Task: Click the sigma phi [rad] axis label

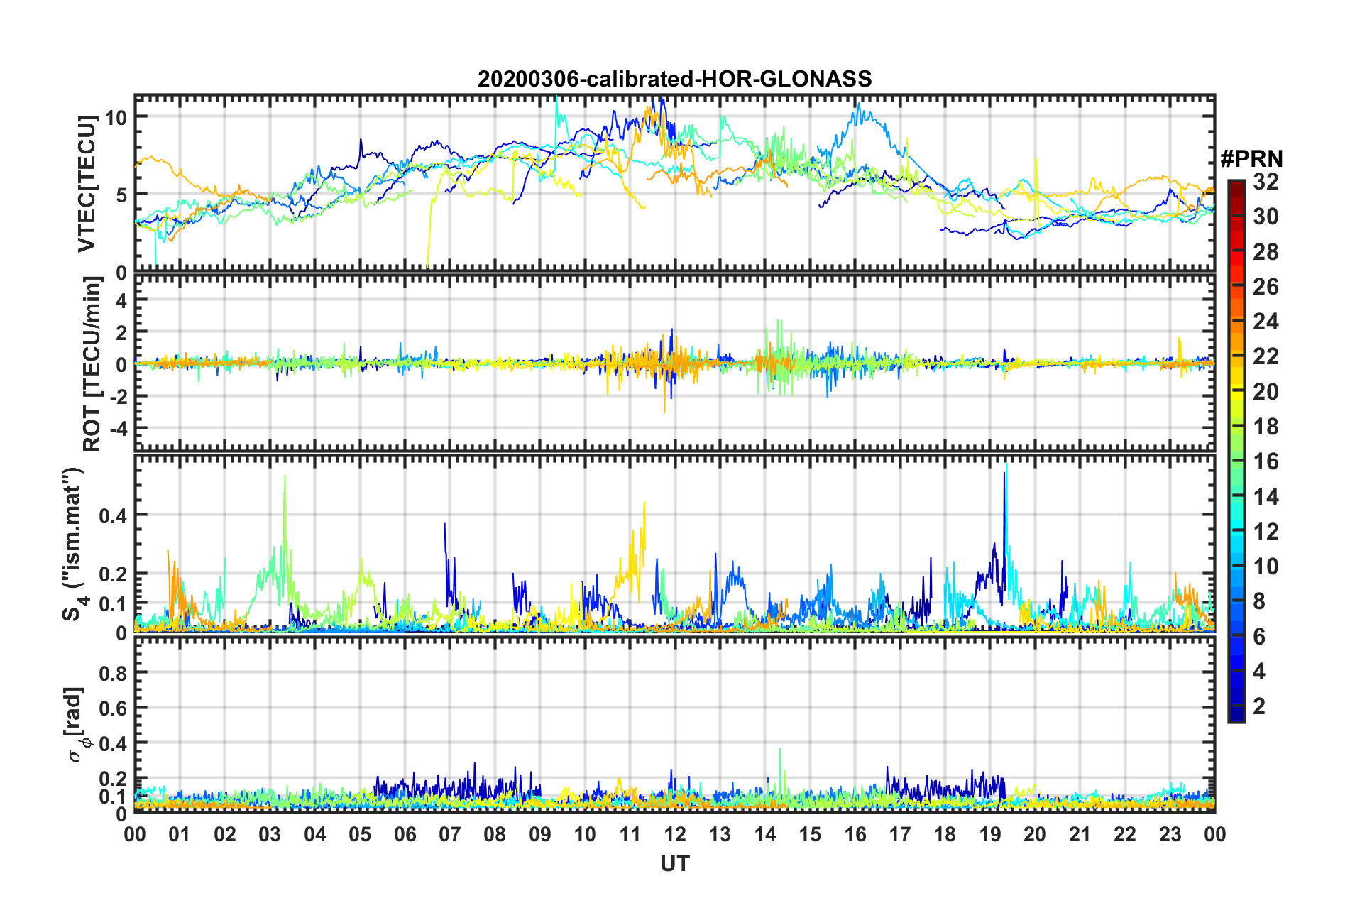Action: 75,725
